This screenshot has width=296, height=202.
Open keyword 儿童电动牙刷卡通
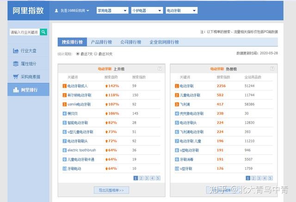click(x=81, y=160)
